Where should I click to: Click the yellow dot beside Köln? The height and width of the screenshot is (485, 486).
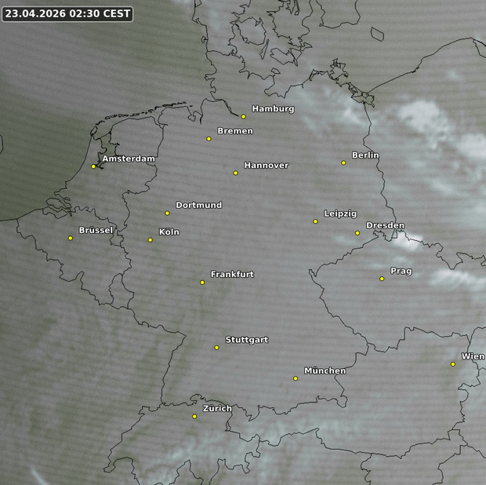pos(151,240)
